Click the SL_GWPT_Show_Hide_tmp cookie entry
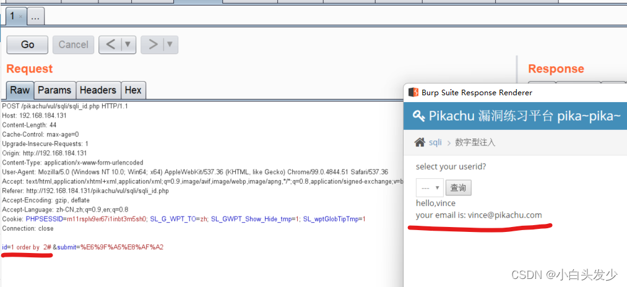 (255, 219)
